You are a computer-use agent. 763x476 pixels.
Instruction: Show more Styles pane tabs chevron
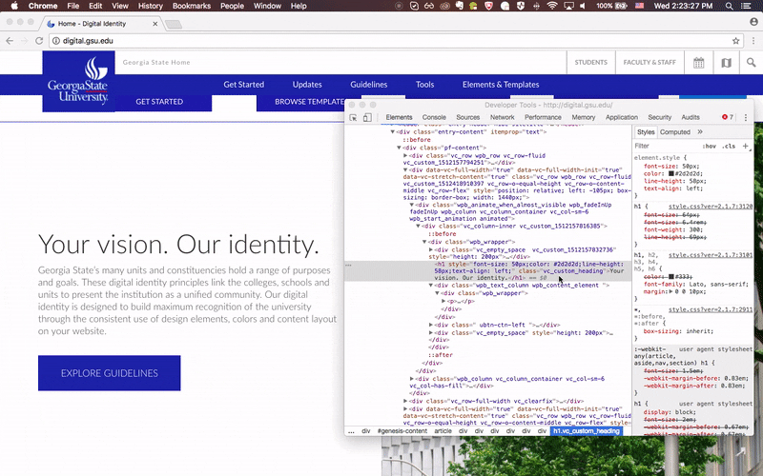click(x=700, y=131)
